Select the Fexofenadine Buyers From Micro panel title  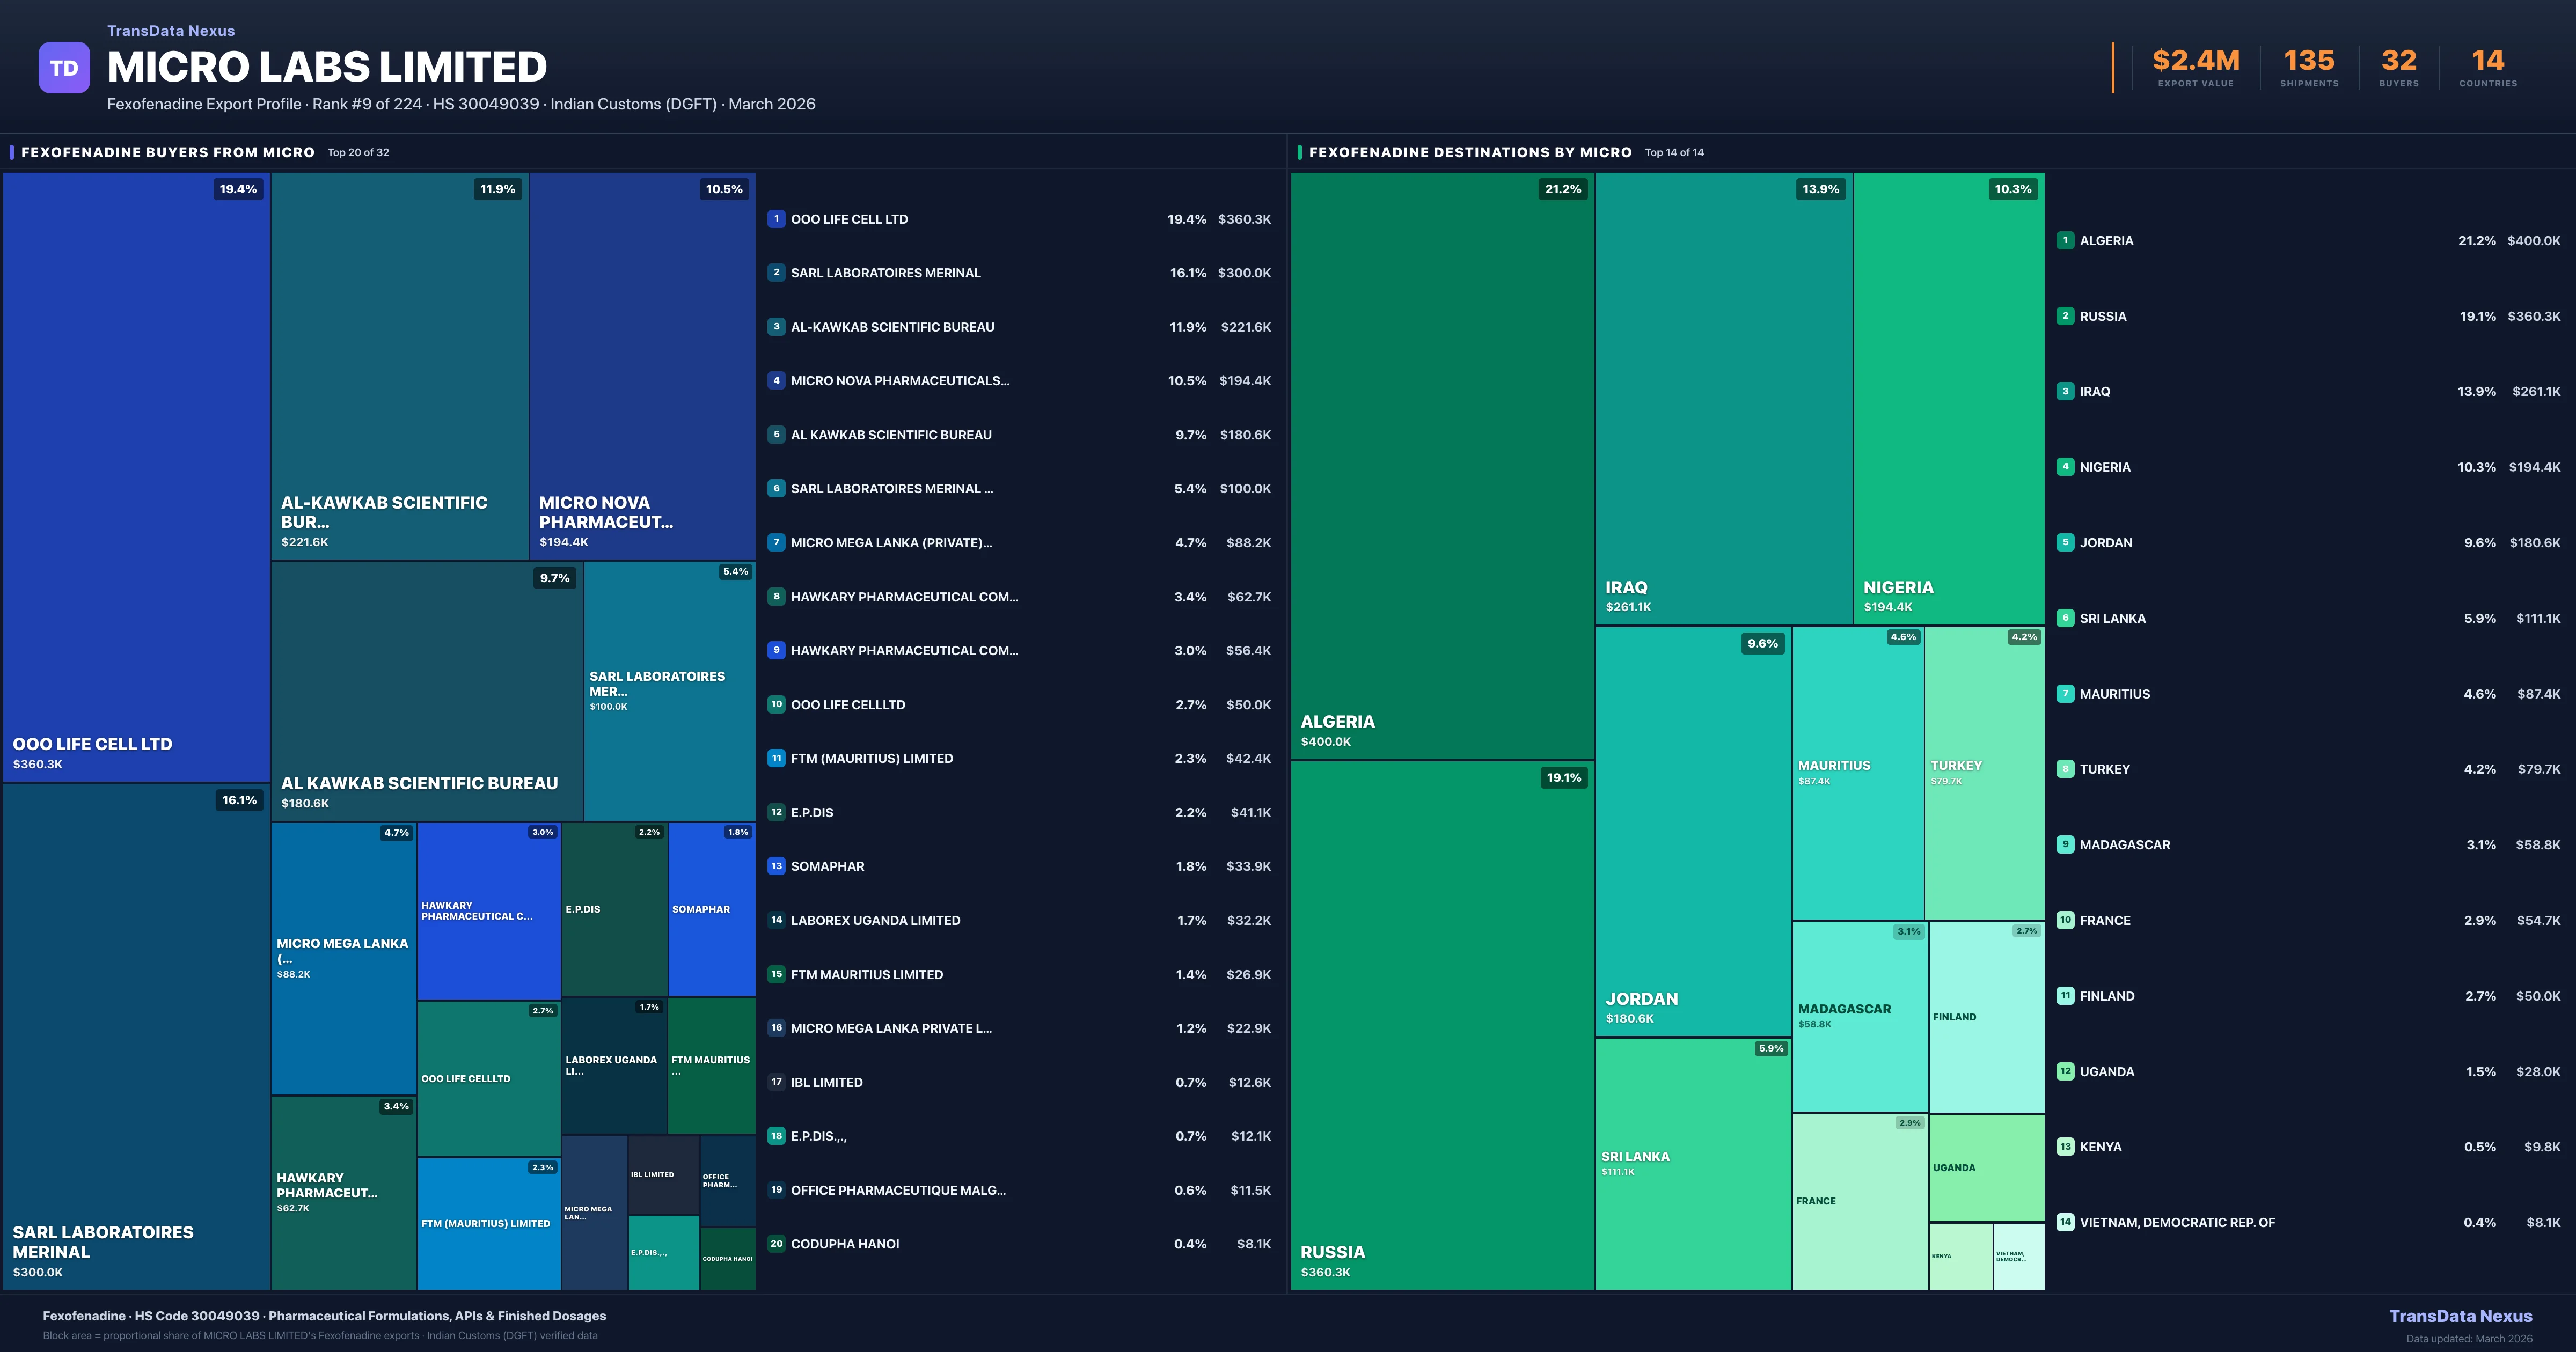tap(168, 152)
